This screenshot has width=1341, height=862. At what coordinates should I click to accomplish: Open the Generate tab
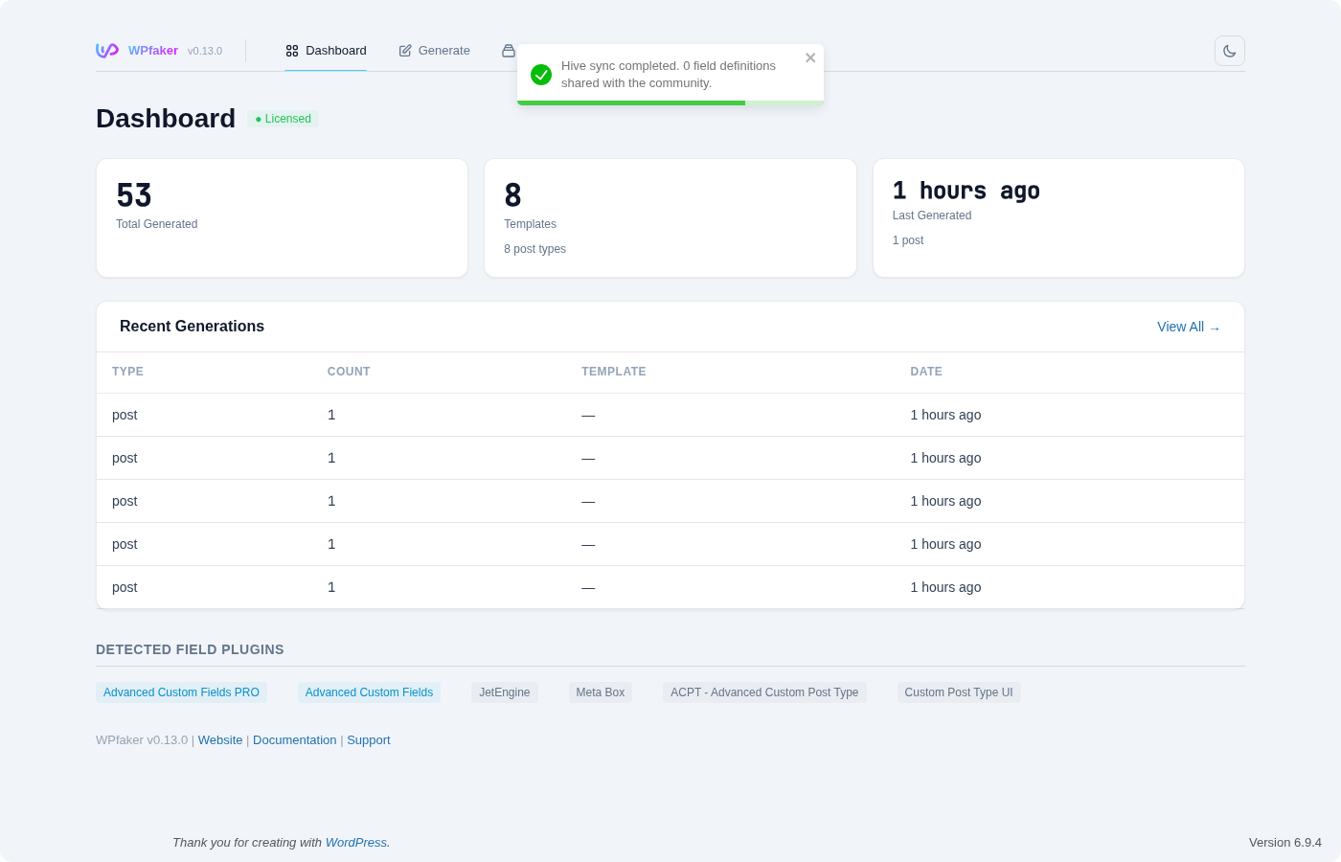click(443, 50)
